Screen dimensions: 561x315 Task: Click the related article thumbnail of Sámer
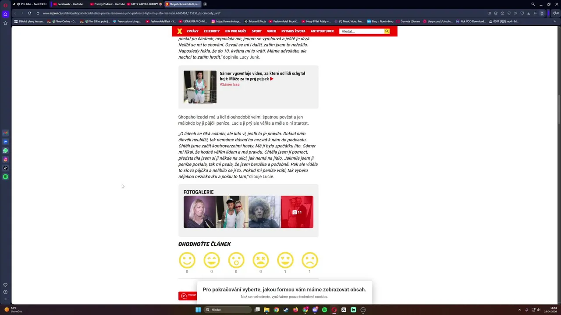200,87
